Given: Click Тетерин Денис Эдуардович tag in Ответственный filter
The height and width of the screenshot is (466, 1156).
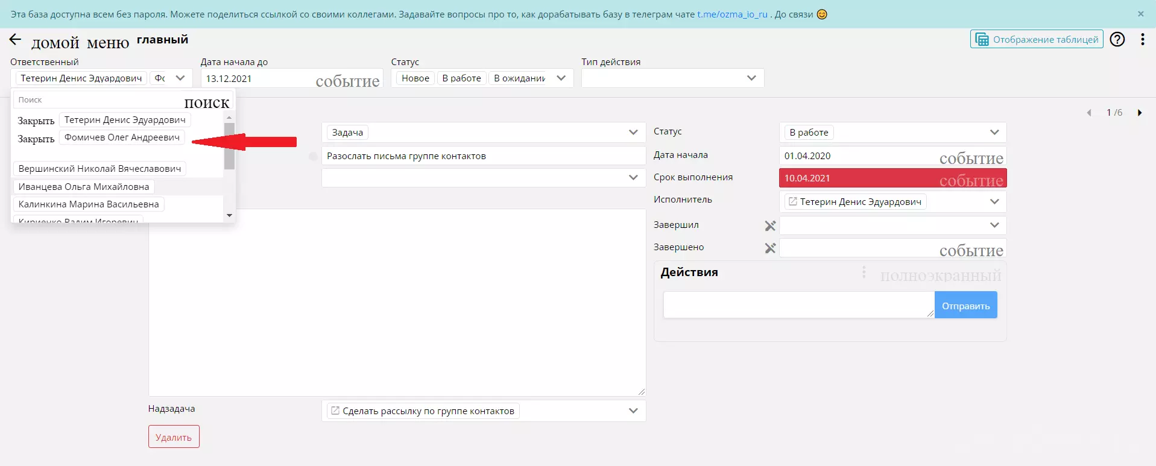Looking at the screenshot, I should (x=81, y=78).
